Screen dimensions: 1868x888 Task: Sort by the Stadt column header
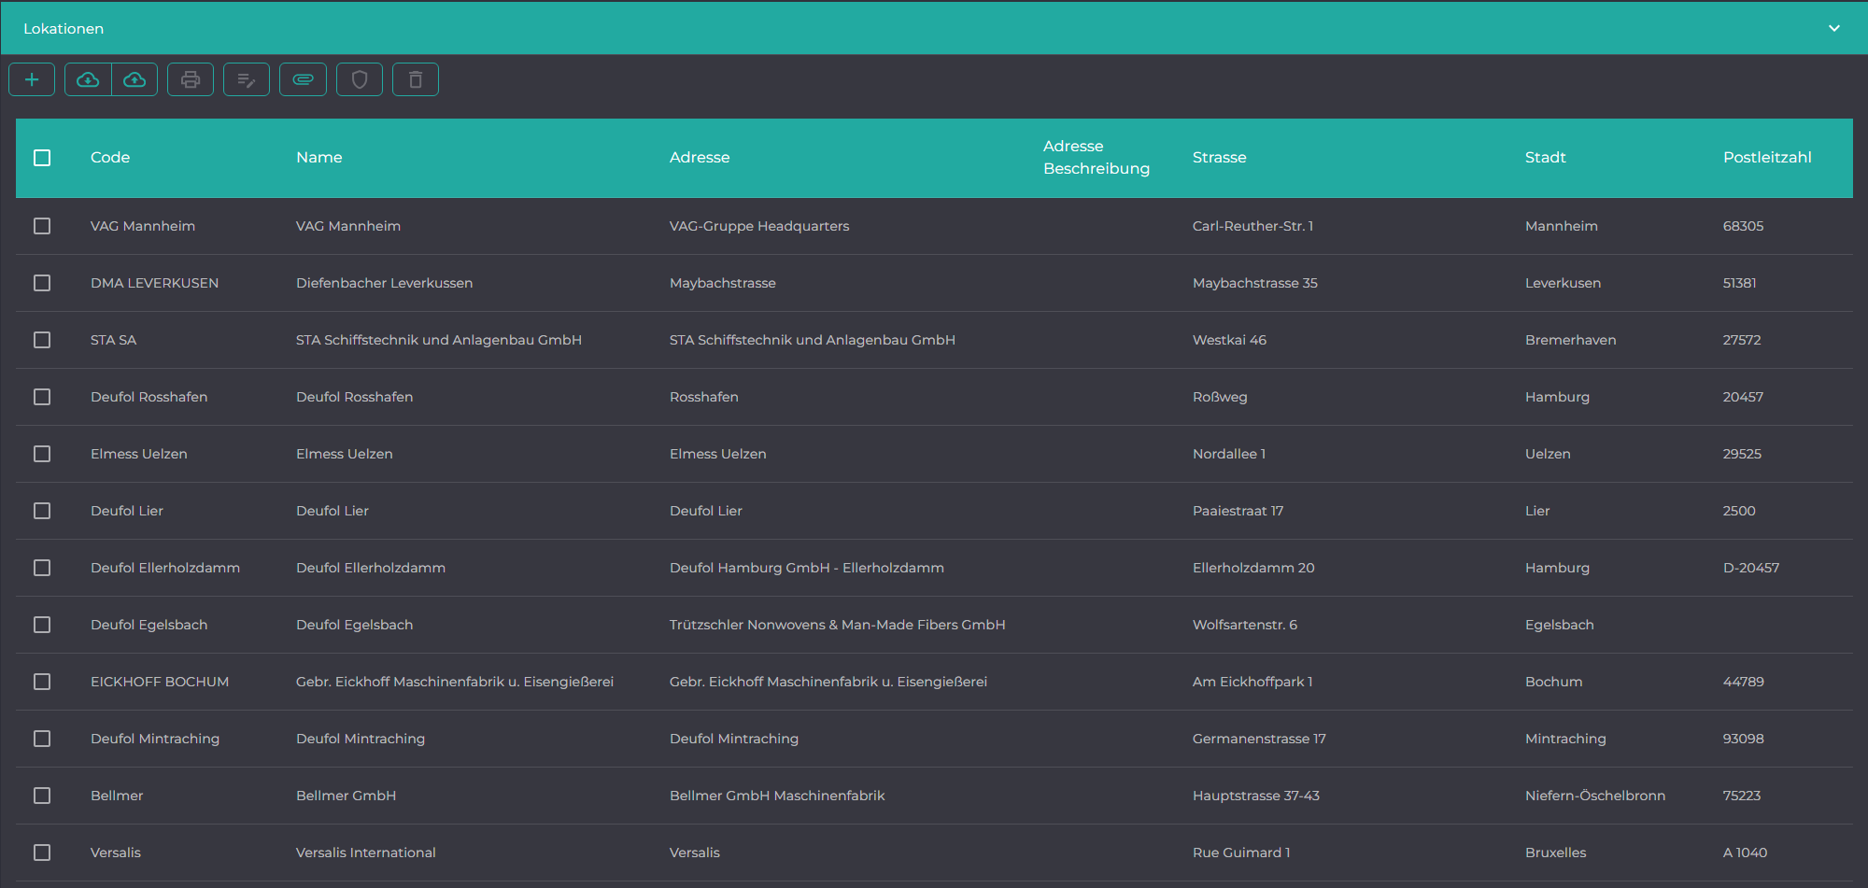click(x=1546, y=158)
